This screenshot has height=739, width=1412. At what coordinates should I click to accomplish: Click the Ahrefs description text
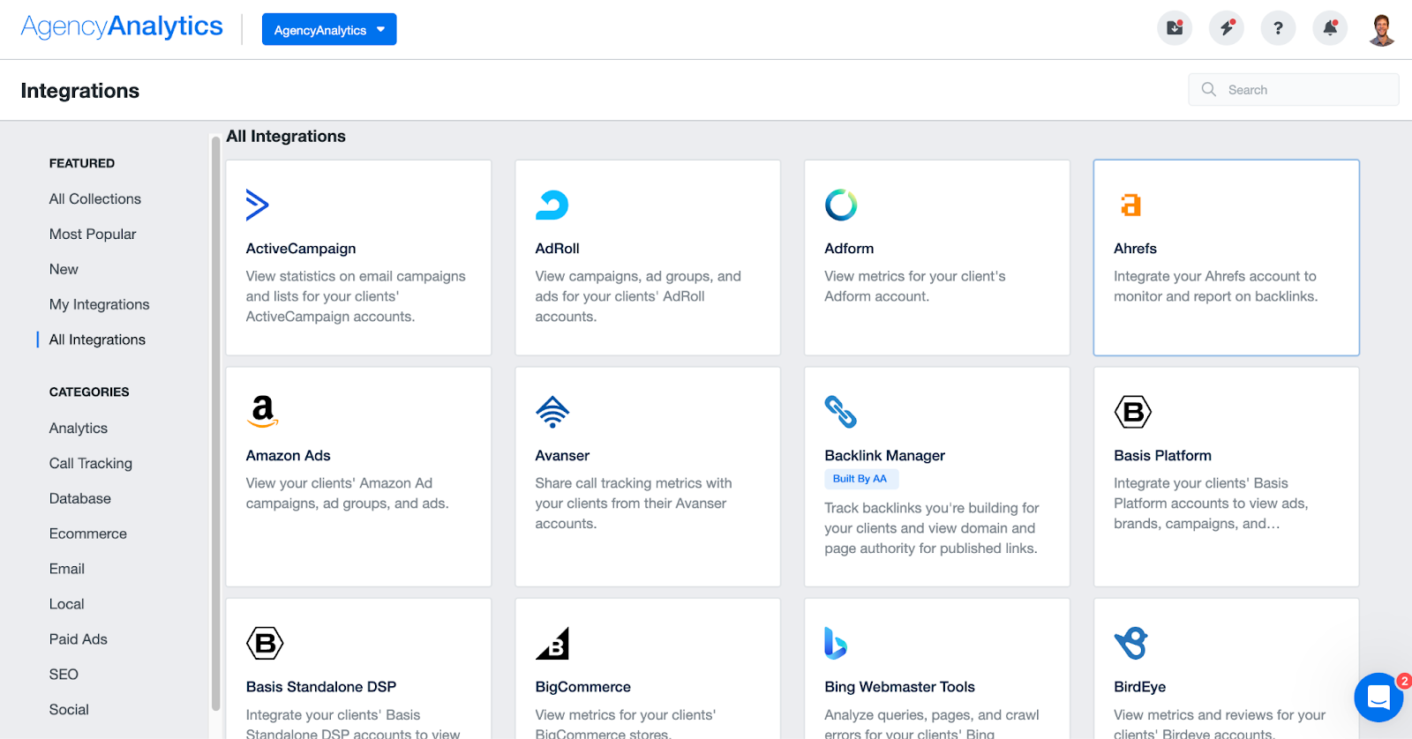tap(1215, 287)
